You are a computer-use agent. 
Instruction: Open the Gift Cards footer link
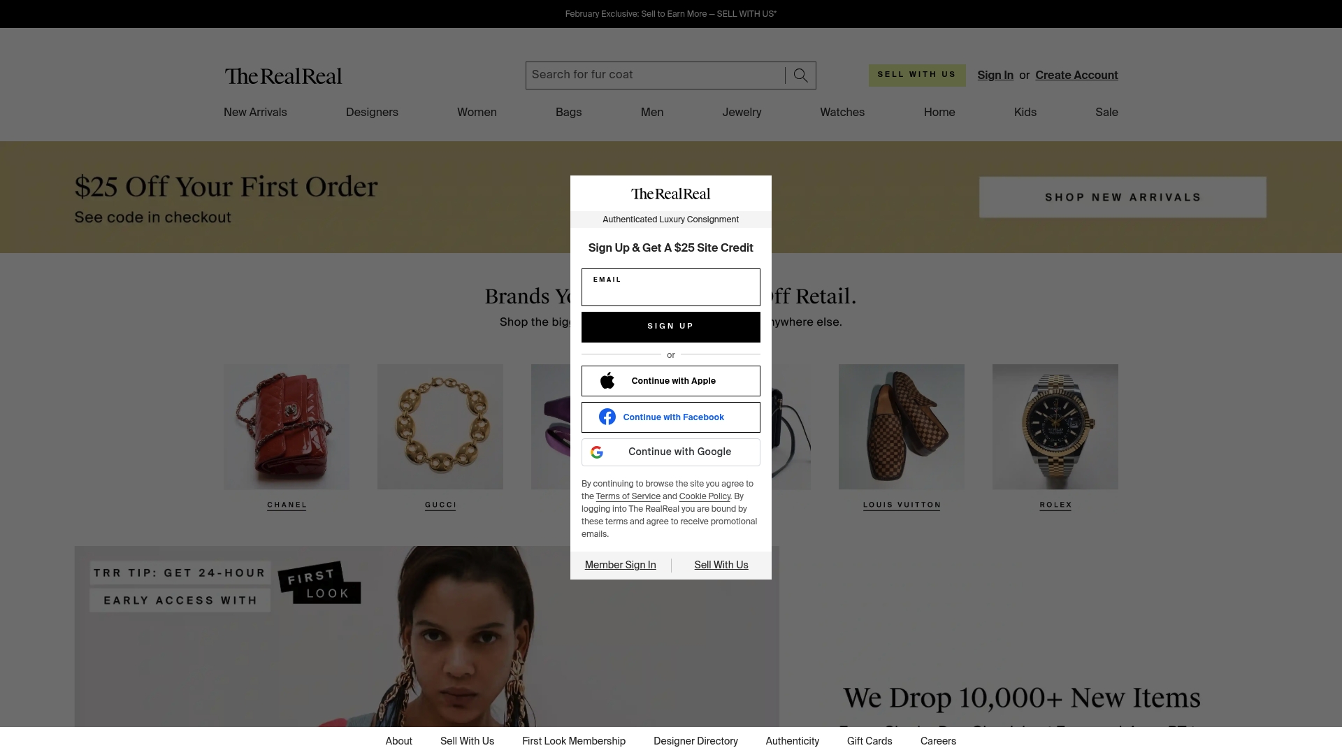tap(869, 741)
